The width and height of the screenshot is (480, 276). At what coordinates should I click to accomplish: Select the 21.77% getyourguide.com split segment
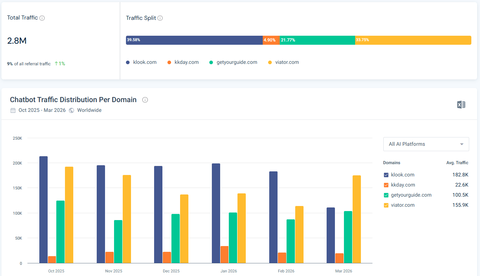pos(317,40)
